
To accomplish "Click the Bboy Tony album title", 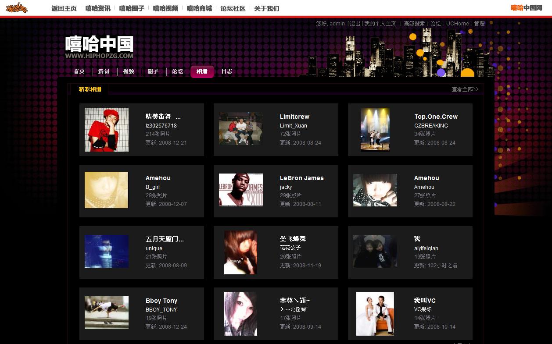I will coord(161,301).
